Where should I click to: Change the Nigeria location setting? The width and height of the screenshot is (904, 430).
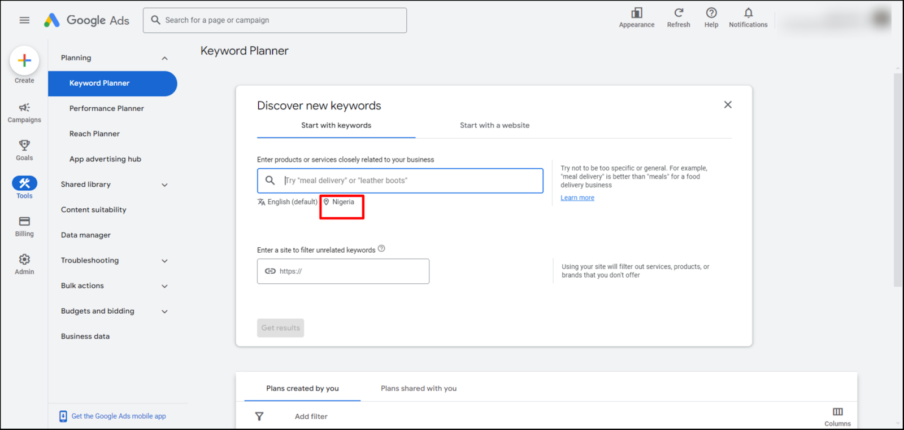coord(339,202)
